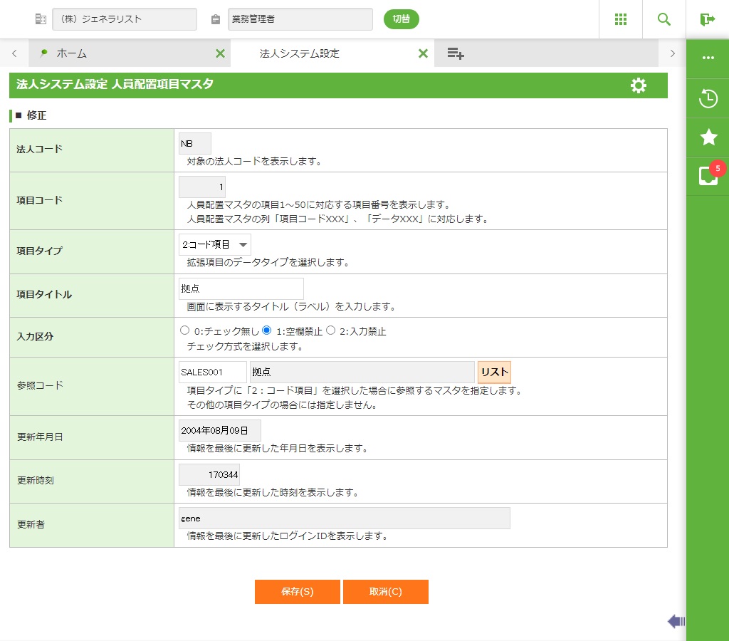Click the 取消(C) button
This screenshot has width=729, height=641.
(385, 592)
